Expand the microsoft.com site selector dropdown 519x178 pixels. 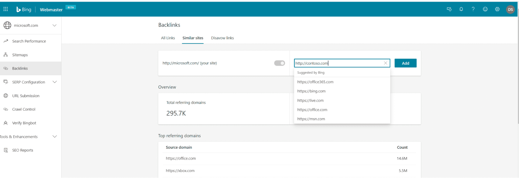pyautogui.click(x=55, y=25)
